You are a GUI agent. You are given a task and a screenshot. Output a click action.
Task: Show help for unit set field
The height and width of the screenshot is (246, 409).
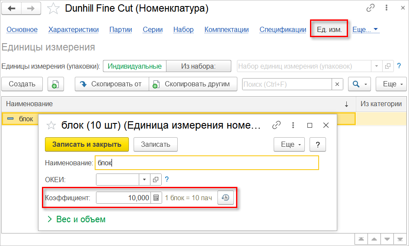coord(399,66)
